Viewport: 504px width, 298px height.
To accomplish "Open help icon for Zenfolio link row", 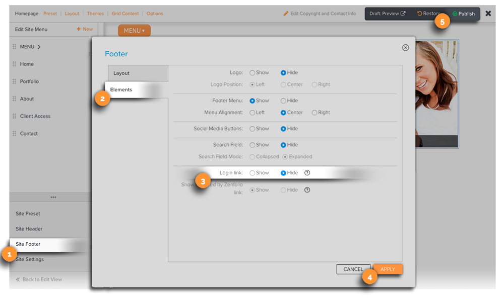I will coord(307,190).
